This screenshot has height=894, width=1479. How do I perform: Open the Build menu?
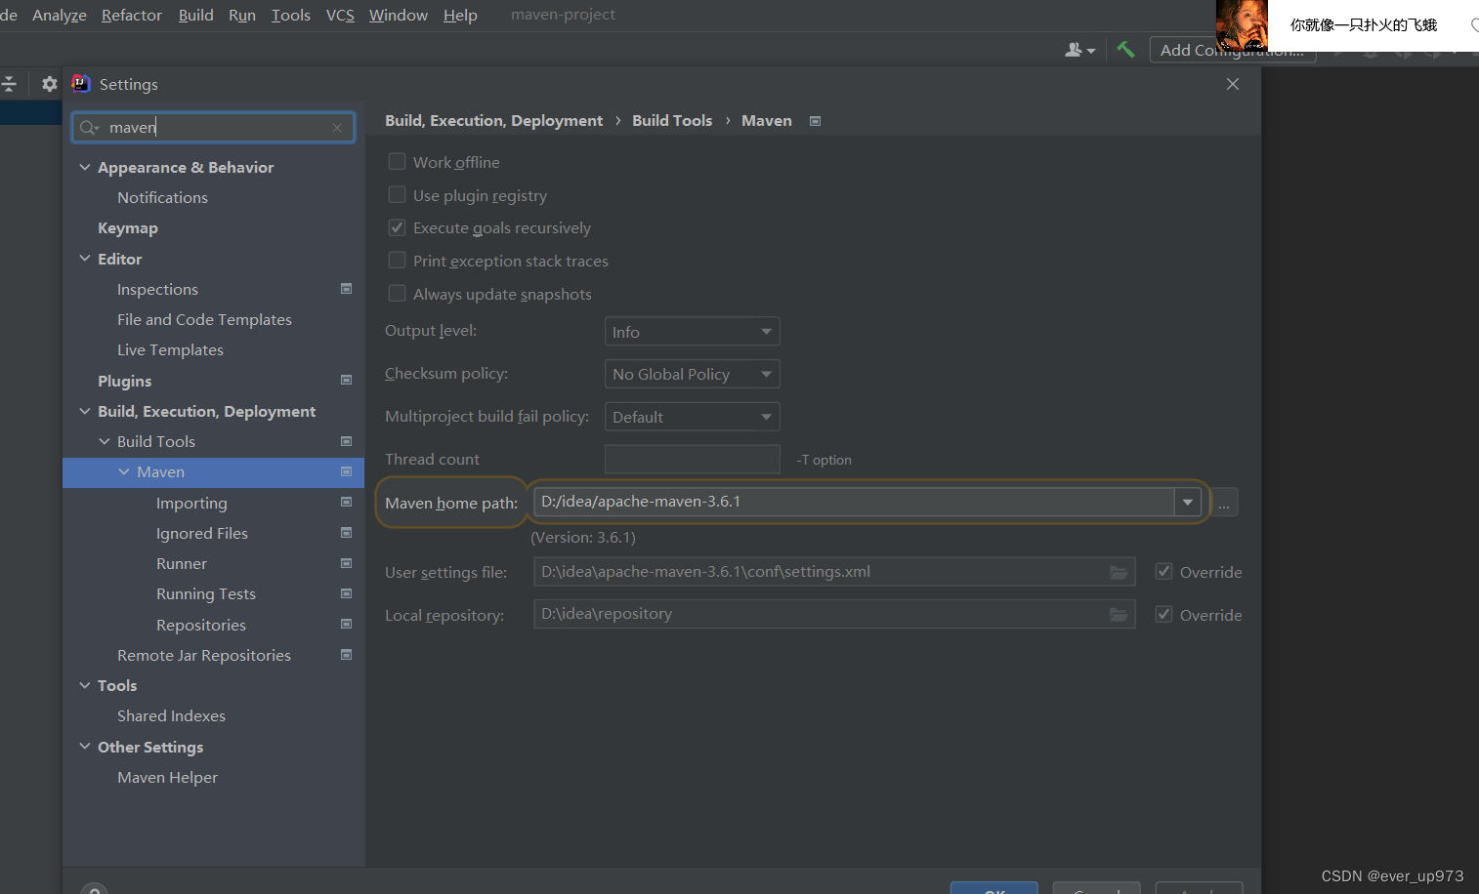(x=196, y=16)
